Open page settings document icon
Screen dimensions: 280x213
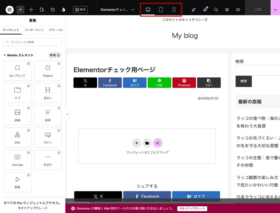point(42,10)
